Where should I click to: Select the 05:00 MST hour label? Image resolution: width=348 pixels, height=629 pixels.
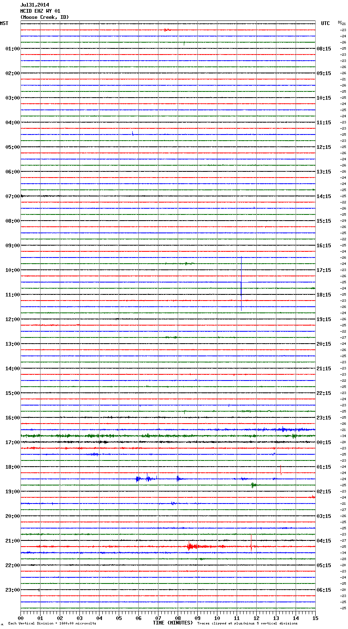[x=13, y=147]
